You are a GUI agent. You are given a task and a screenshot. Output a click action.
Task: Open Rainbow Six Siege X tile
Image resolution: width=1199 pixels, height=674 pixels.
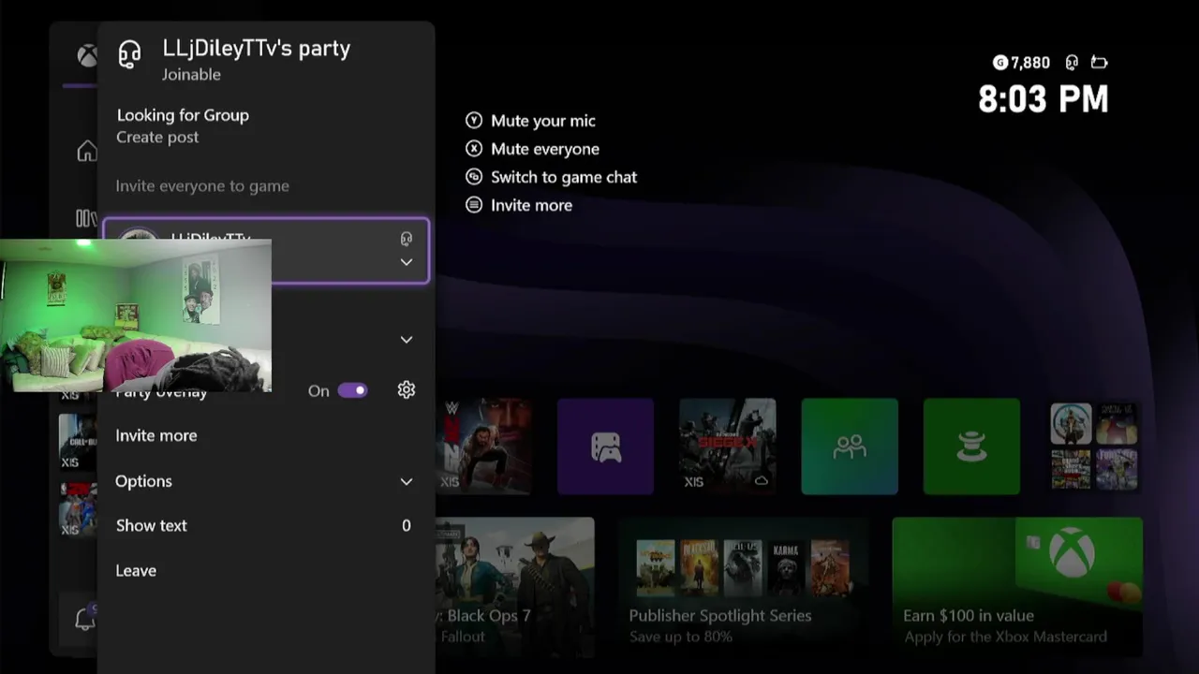tap(728, 447)
